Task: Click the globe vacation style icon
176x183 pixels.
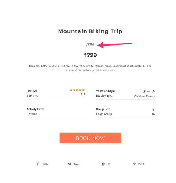Action: coord(144,91)
